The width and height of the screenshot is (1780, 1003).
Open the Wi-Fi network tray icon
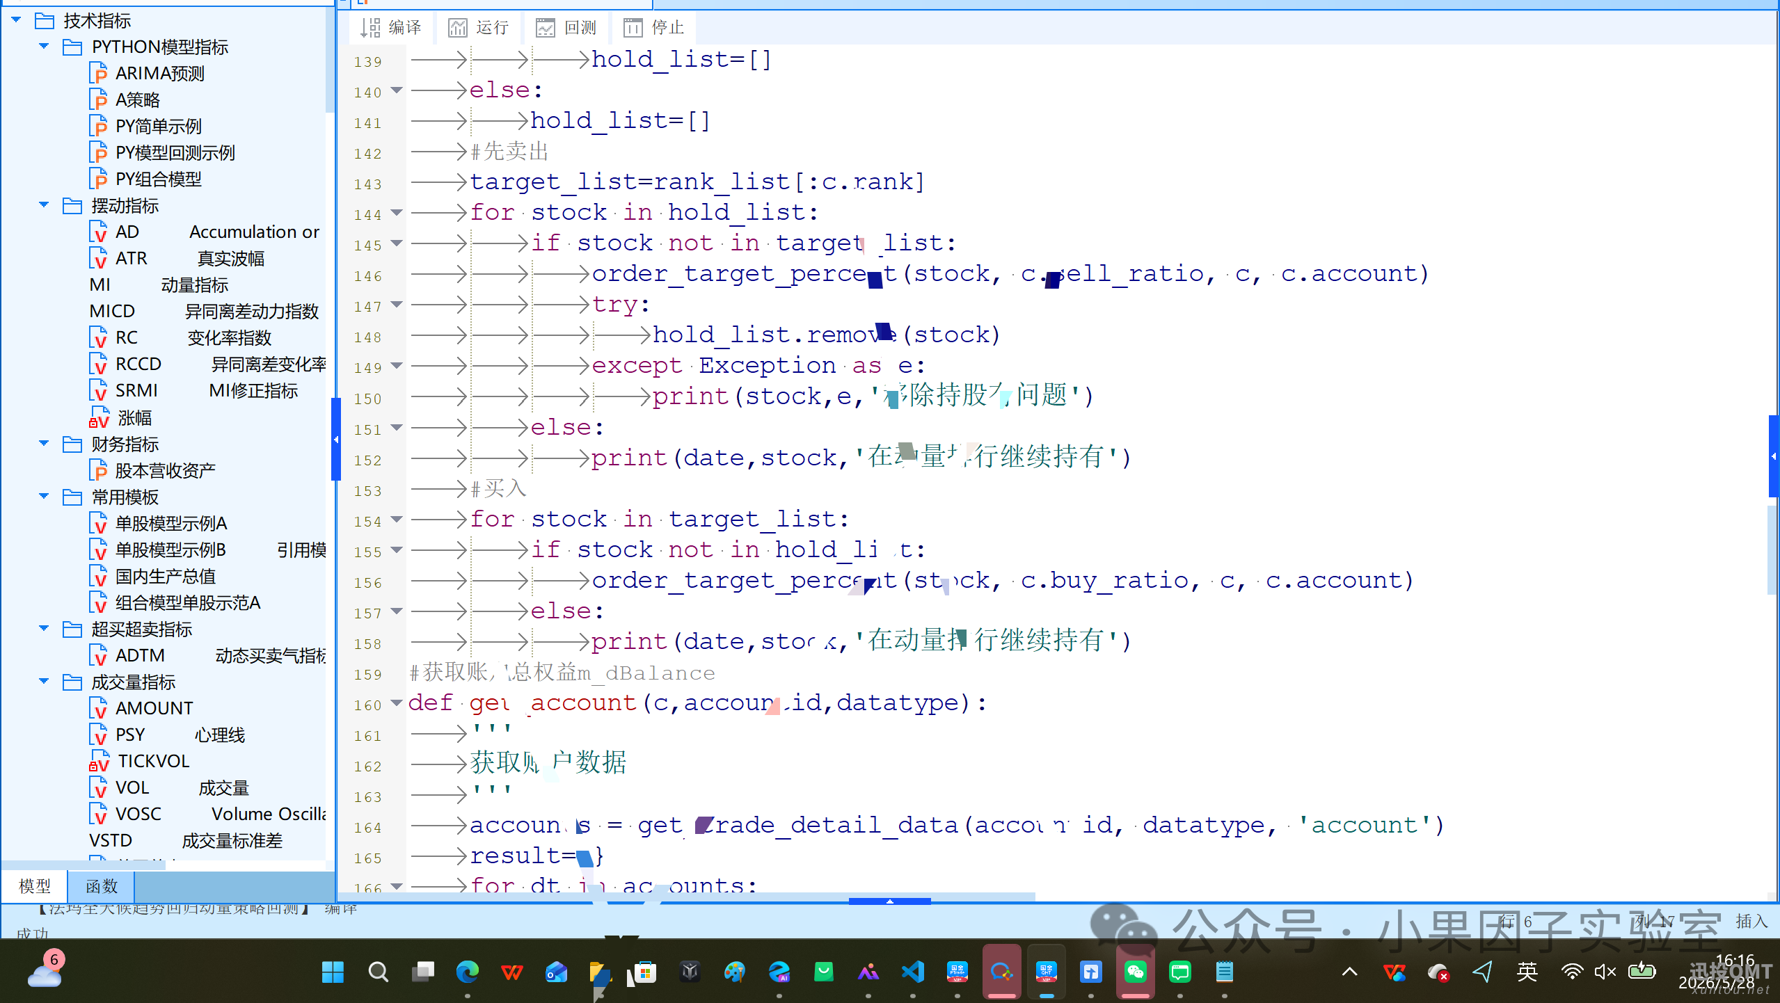[x=1572, y=972]
